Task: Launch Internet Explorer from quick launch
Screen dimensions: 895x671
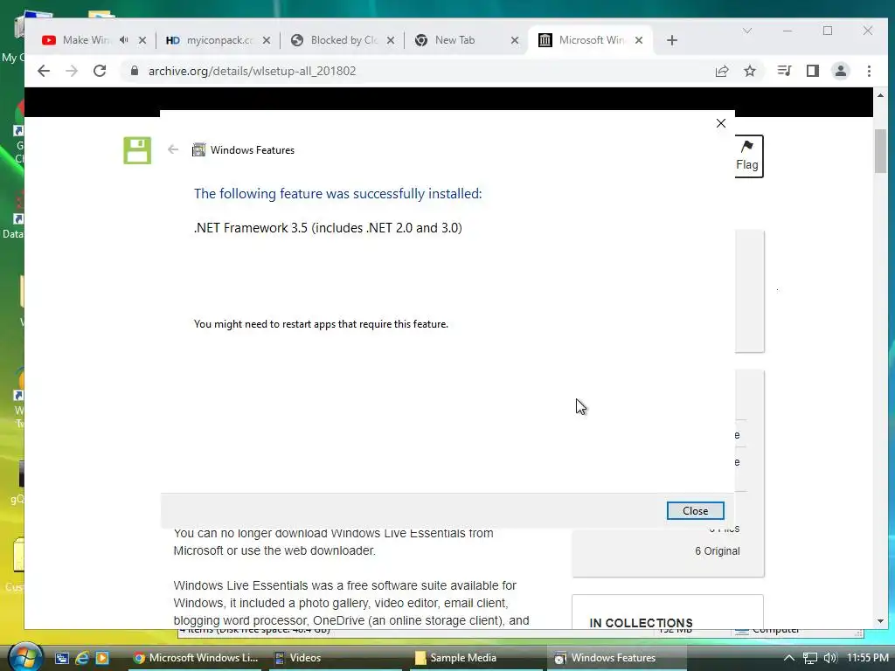Action: (x=82, y=658)
